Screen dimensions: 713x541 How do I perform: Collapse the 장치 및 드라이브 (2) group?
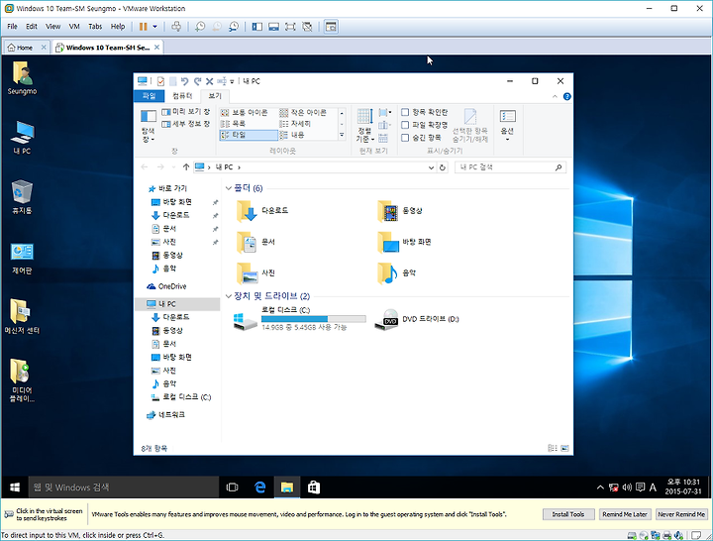point(229,296)
